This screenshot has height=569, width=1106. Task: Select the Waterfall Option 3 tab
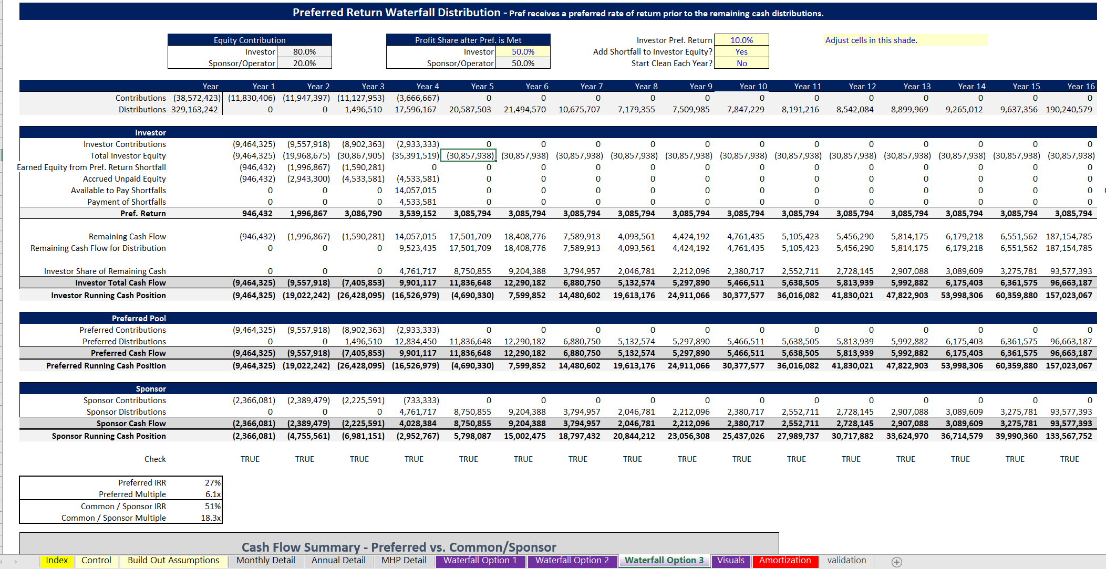pyautogui.click(x=664, y=561)
